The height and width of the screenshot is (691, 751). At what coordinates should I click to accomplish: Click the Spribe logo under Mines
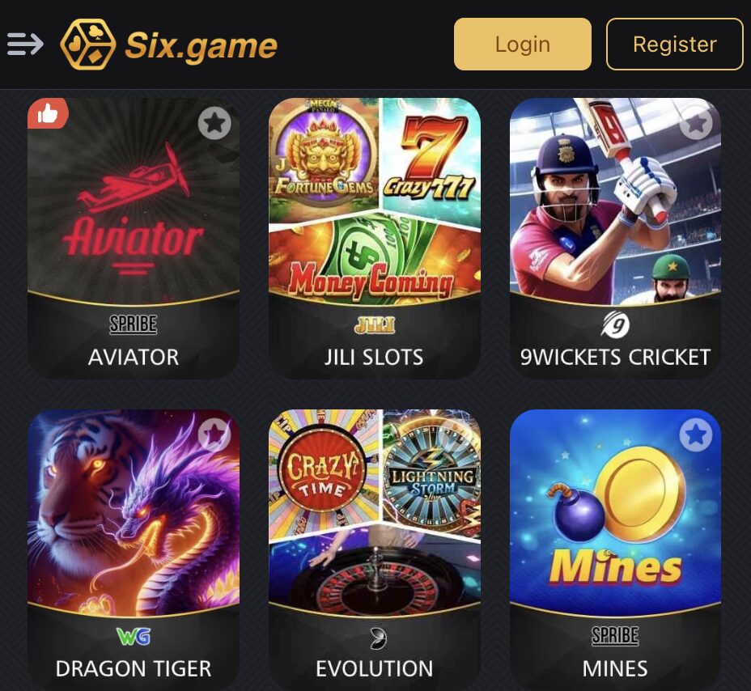click(x=615, y=636)
